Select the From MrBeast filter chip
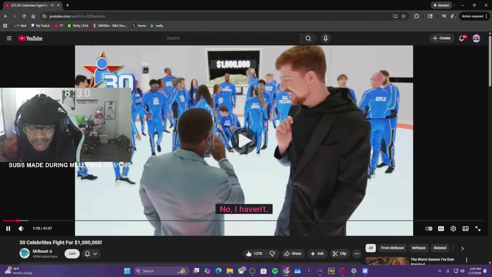The width and height of the screenshot is (492, 277). (x=392, y=248)
